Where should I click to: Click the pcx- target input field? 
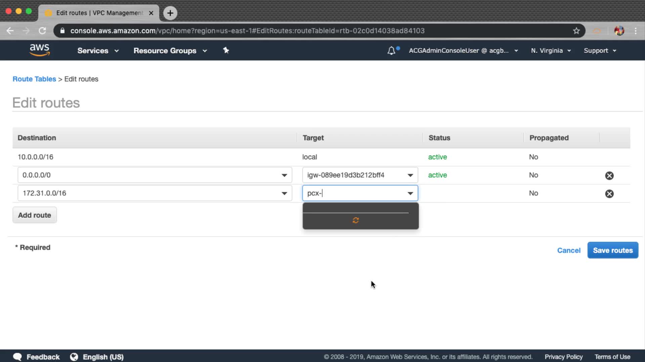pyautogui.click(x=353, y=193)
